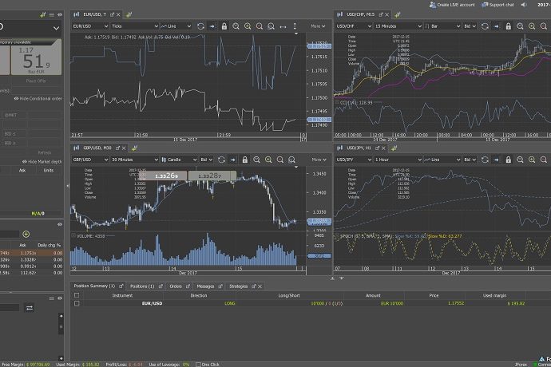Zoom out on the GBP/USD chart

[x=280, y=160]
